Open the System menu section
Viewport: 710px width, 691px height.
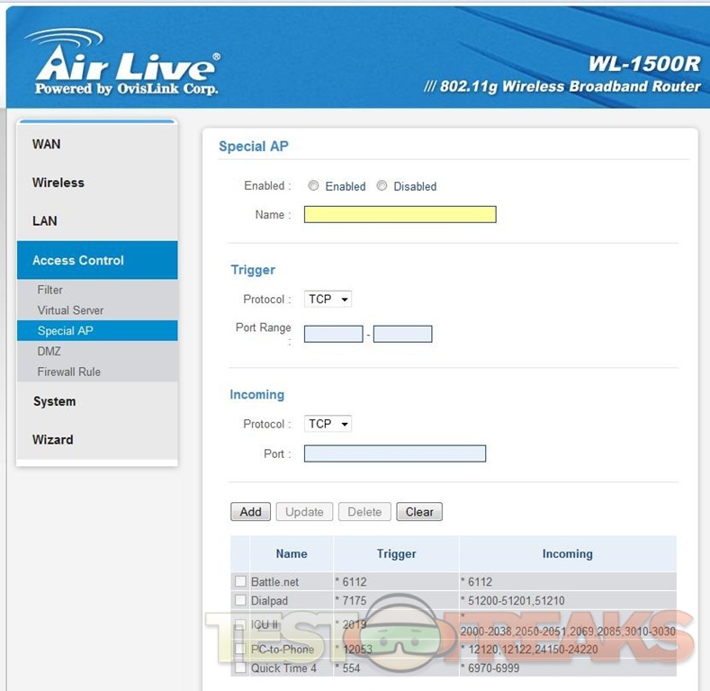54,401
